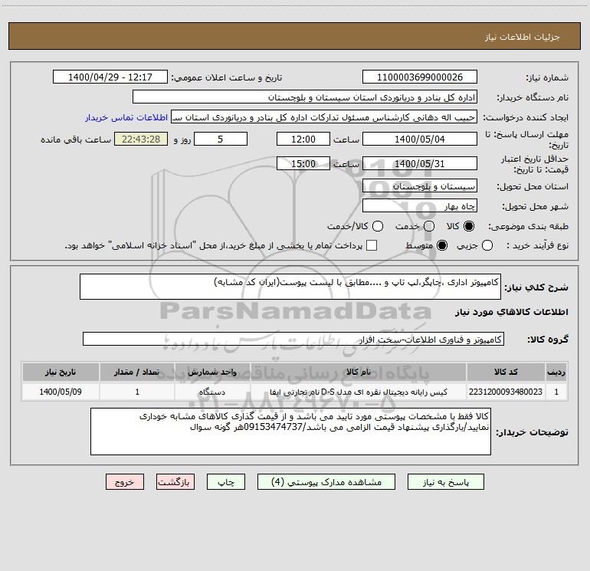The image size is (590, 571).
Task: Click delivery city field چاه بهار
Action: (420, 205)
